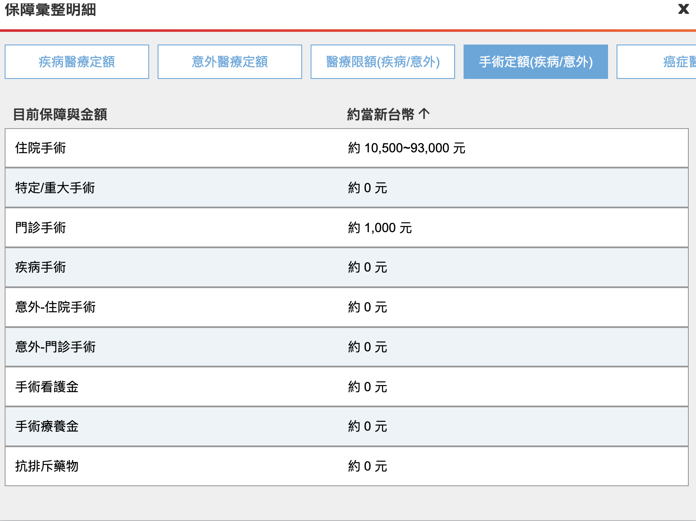Screen dimensions: 696x521
Task: Click the active 手術定額(疾病/意外) tab
Action: tap(535, 62)
